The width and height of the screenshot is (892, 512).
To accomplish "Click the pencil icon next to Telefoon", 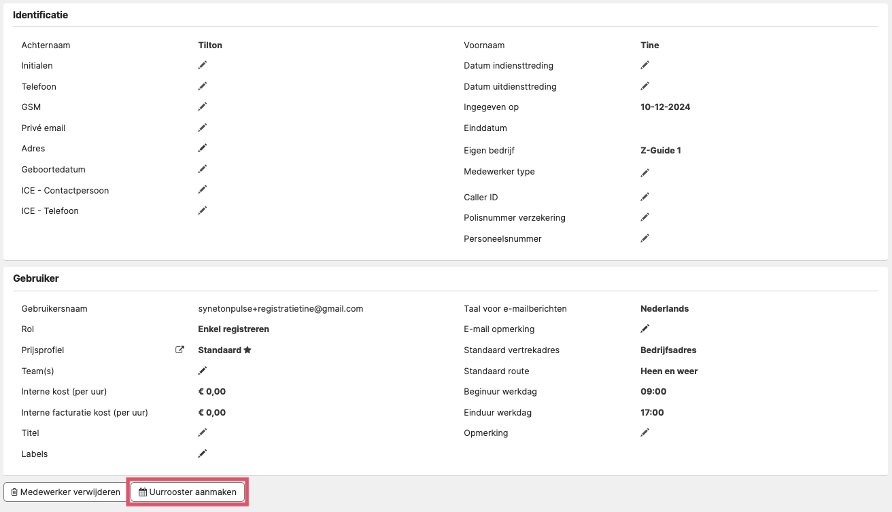I will pyautogui.click(x=203, y=86).
